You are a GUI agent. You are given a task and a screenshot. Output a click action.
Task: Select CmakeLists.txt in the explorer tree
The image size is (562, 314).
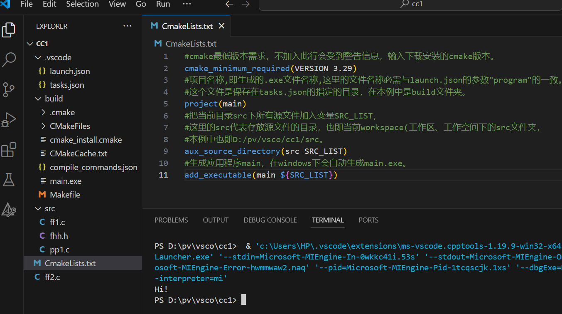click(x=83, y=263)
